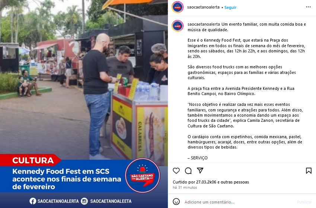
Task: Open profile of liker 27.03.2k06
Action: 206,182
